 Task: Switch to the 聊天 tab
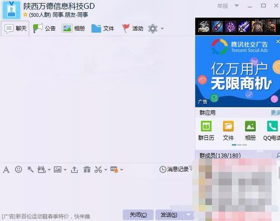click(x=15, y=28)
